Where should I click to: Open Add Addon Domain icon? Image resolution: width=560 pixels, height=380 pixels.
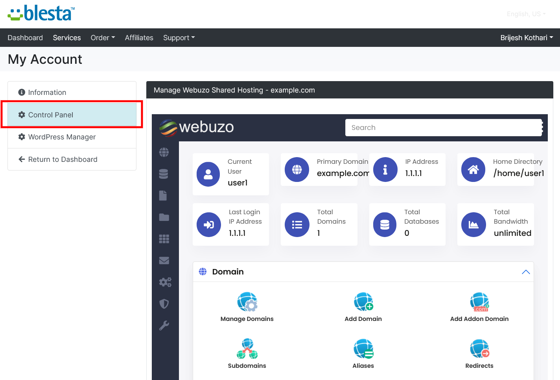(479, 302)
